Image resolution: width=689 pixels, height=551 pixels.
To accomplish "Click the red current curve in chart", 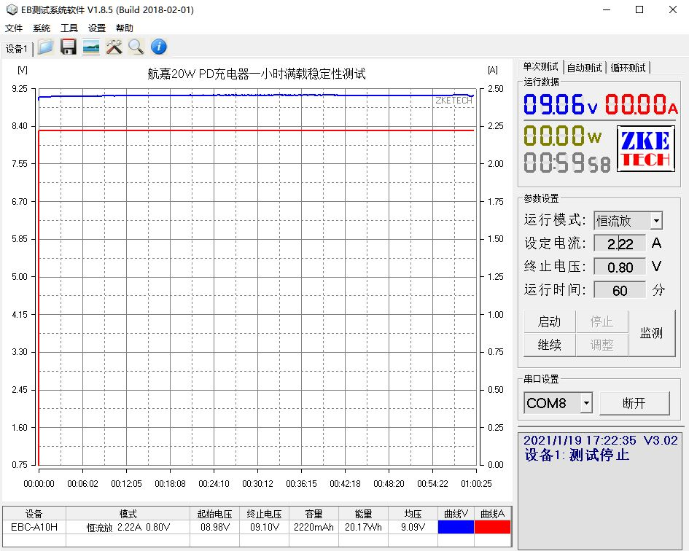I will pyautogui.click(x=257, y=130).
